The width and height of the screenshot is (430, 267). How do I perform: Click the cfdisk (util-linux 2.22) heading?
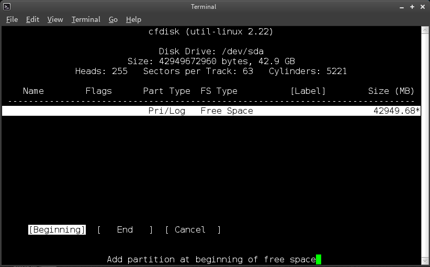tap(211, 32)
